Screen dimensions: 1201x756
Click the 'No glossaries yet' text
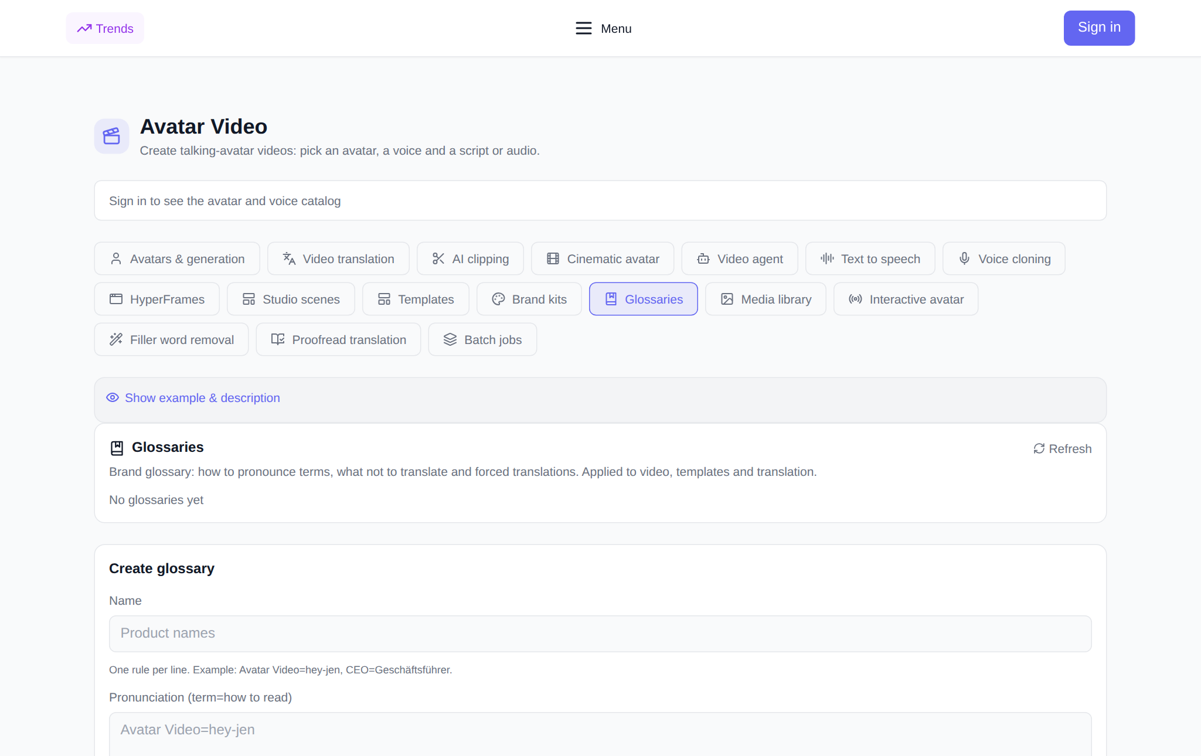pos(156,500)
